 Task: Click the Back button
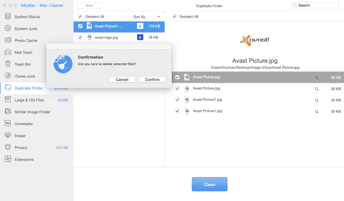point(89,6)
